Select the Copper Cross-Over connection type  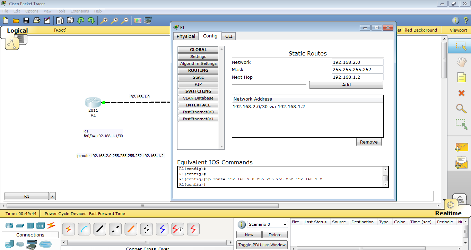pos(115,229)
